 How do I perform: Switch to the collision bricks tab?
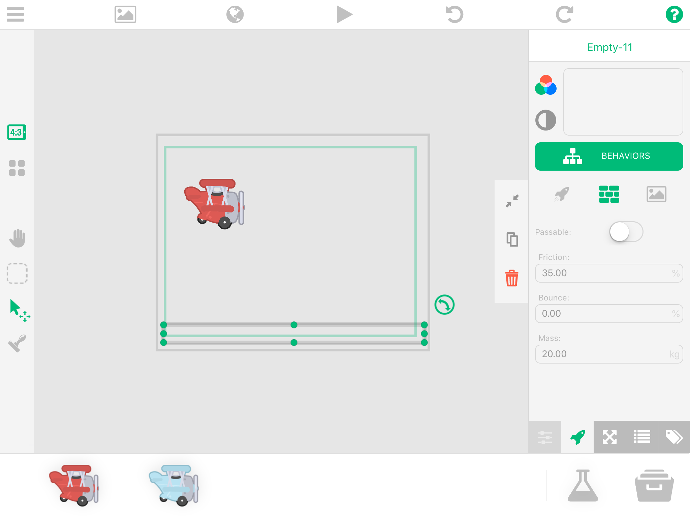[609, 194]
